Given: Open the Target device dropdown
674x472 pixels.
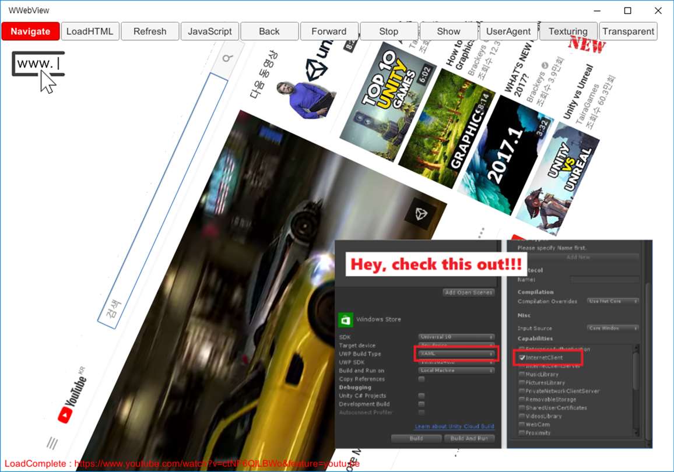Looking at the screenshot, I should [456, 345].
